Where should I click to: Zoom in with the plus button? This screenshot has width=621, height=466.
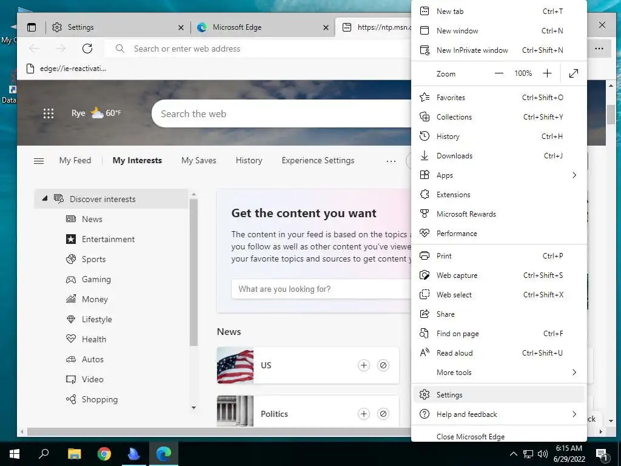click(547, 73)
